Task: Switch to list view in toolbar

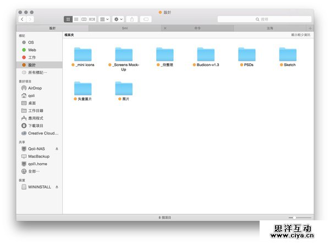Action: [x=76, y=19]
